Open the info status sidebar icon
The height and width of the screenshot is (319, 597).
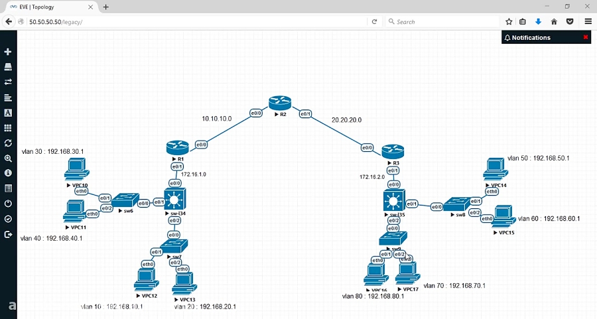(x=8, y=173)
